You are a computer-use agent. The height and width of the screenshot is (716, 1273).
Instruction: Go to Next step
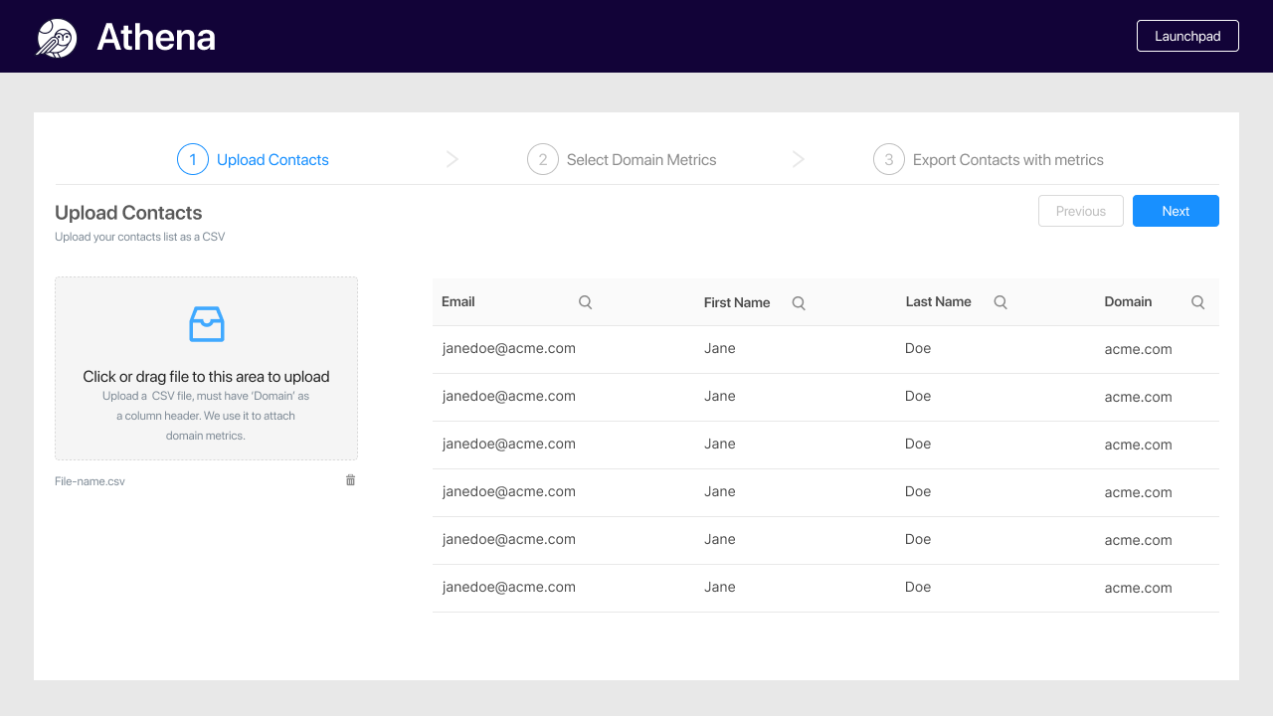coord(1176,211)
